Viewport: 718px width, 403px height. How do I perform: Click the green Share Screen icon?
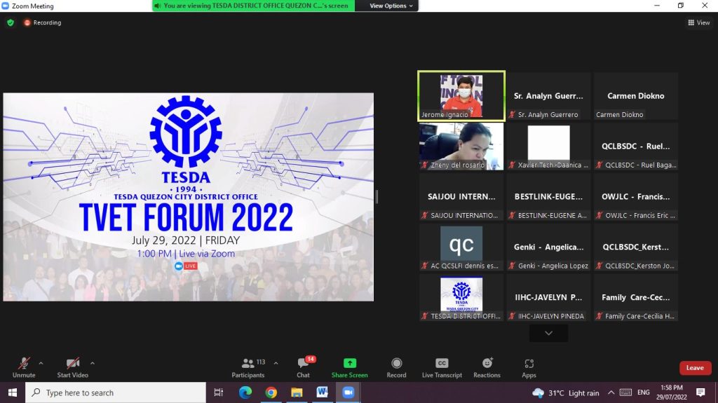coord(349,363)
